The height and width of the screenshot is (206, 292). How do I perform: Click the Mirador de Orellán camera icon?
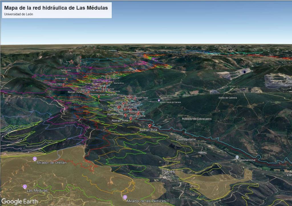(35, 159)
